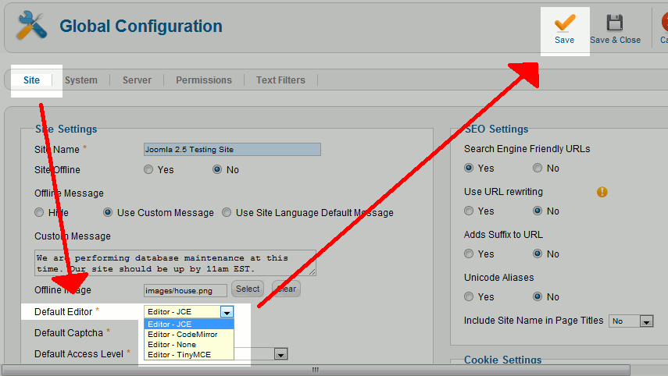Viewport: 668px width, 376px height.
Task: Expand Include Site Name in Page Titles dropdown
Action: (646, 321)
